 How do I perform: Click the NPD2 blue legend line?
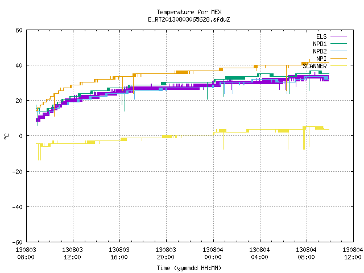click(x=338, y=51)
